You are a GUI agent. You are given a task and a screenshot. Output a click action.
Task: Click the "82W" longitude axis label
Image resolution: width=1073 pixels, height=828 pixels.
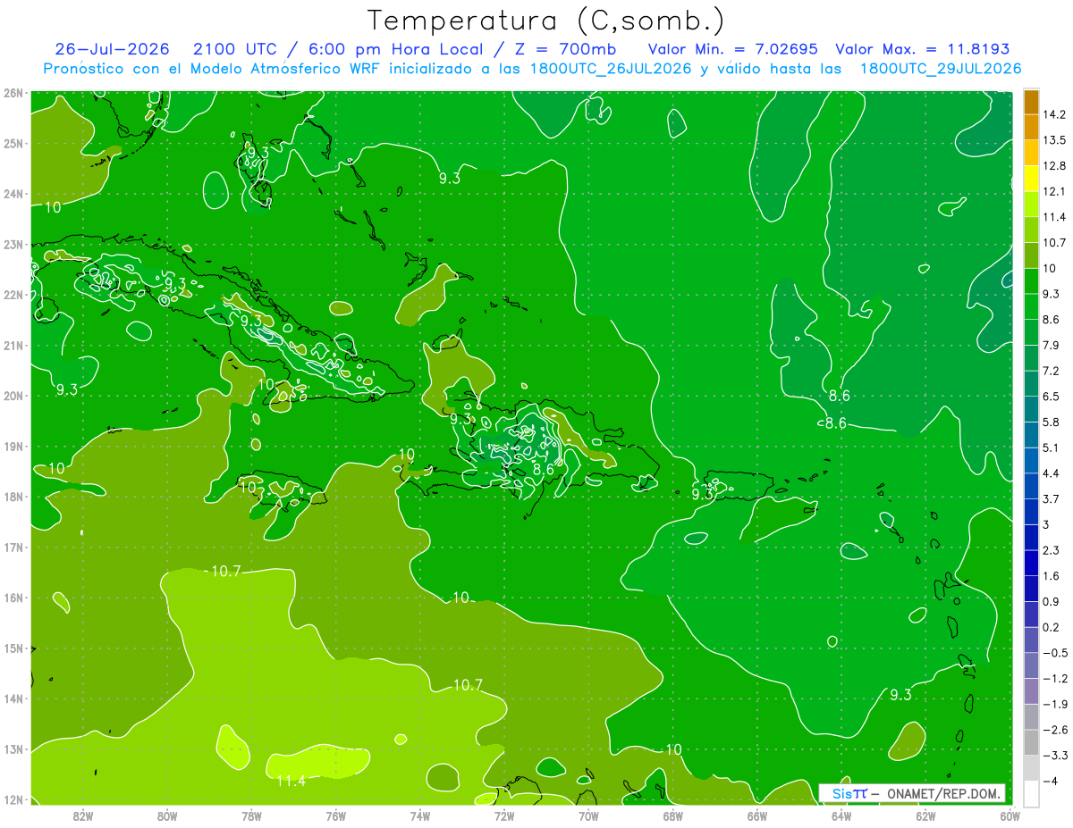click(82, 815)
